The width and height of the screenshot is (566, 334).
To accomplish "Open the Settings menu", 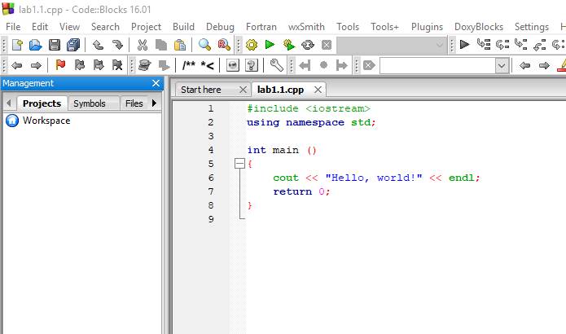I will point(532,27).
